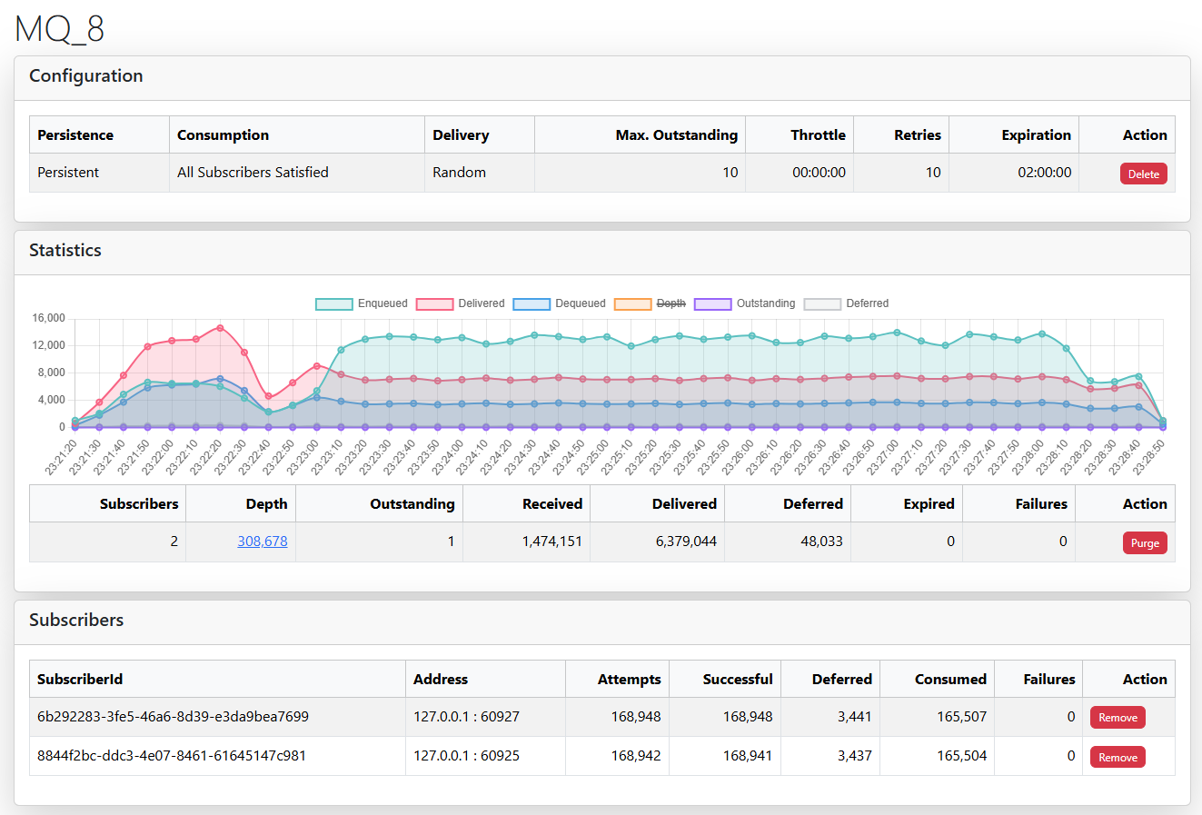Toggle the Outstanding series in chart legend
This screenshot has width=1202, height=815.
pyautogui.click(x=745, y=303)
